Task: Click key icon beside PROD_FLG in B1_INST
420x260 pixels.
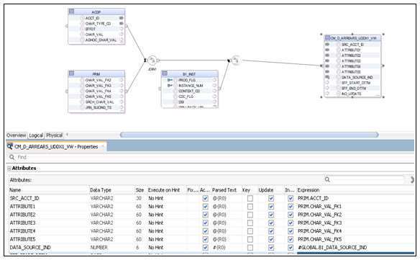Action: coord(170,80)
